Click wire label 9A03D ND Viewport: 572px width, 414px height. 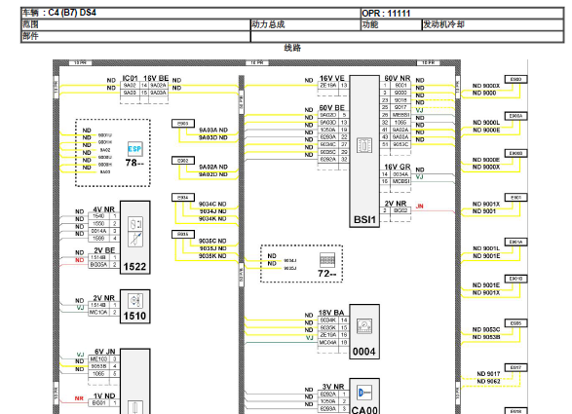click(x=213, y=137)
